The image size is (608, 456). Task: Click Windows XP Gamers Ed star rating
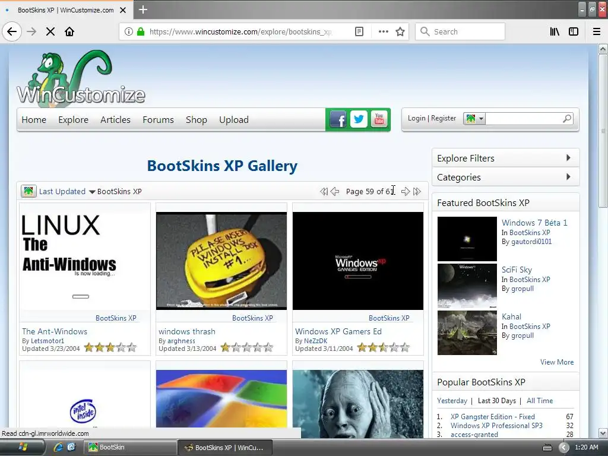[384, 347]
